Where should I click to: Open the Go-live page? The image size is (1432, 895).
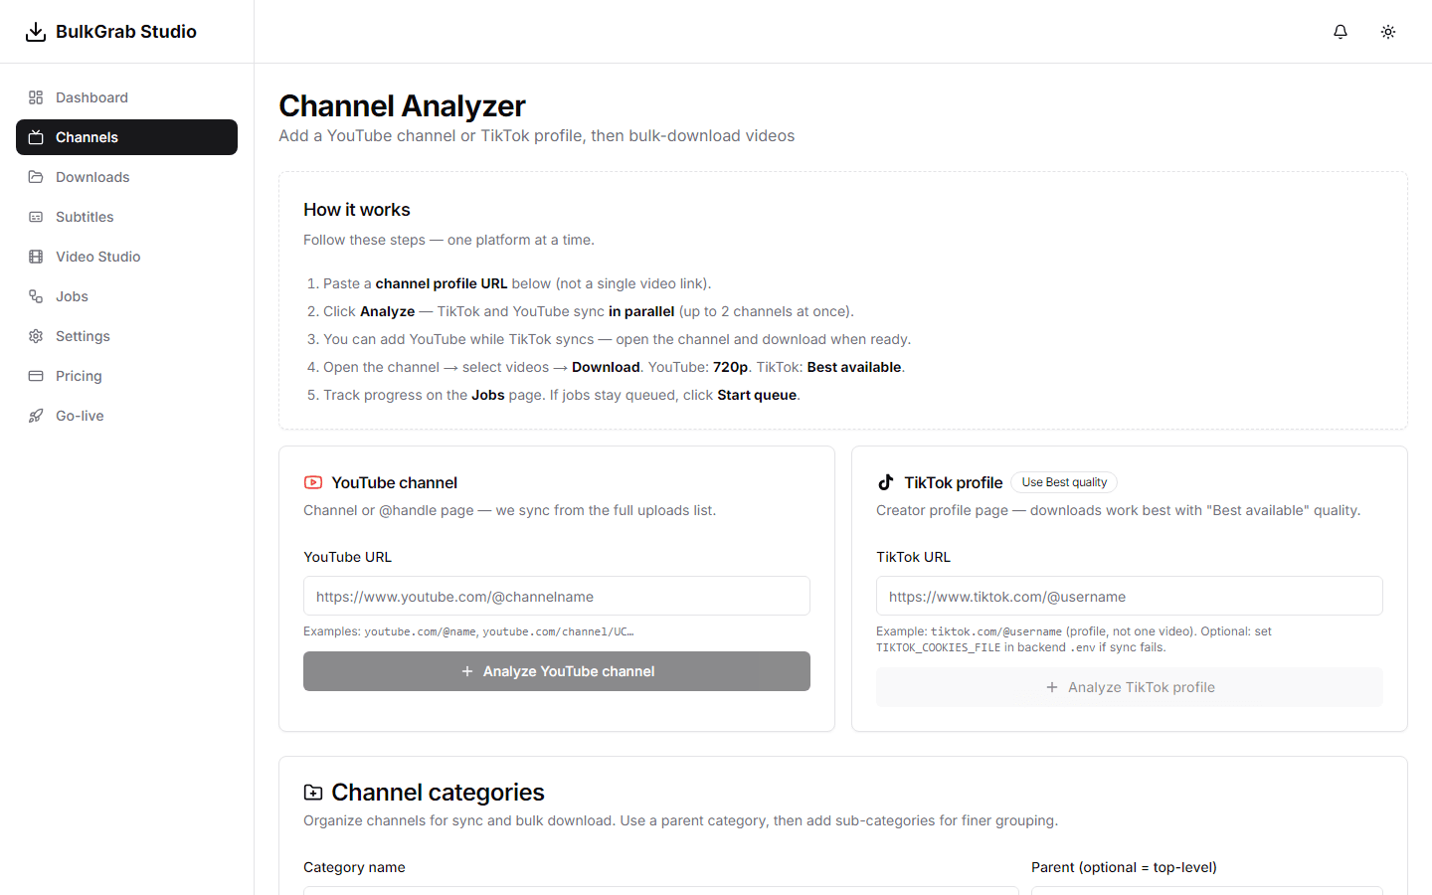(x=126, y=416)
